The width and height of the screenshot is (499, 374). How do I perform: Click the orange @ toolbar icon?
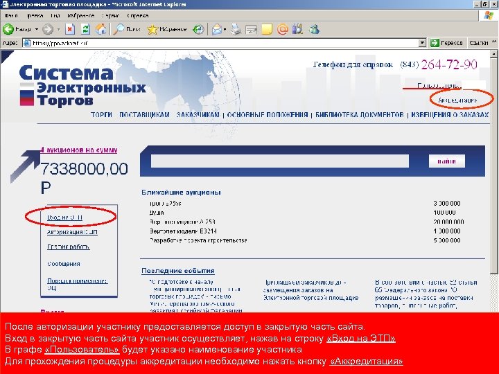pyautogui.click(x=282, y=29)
